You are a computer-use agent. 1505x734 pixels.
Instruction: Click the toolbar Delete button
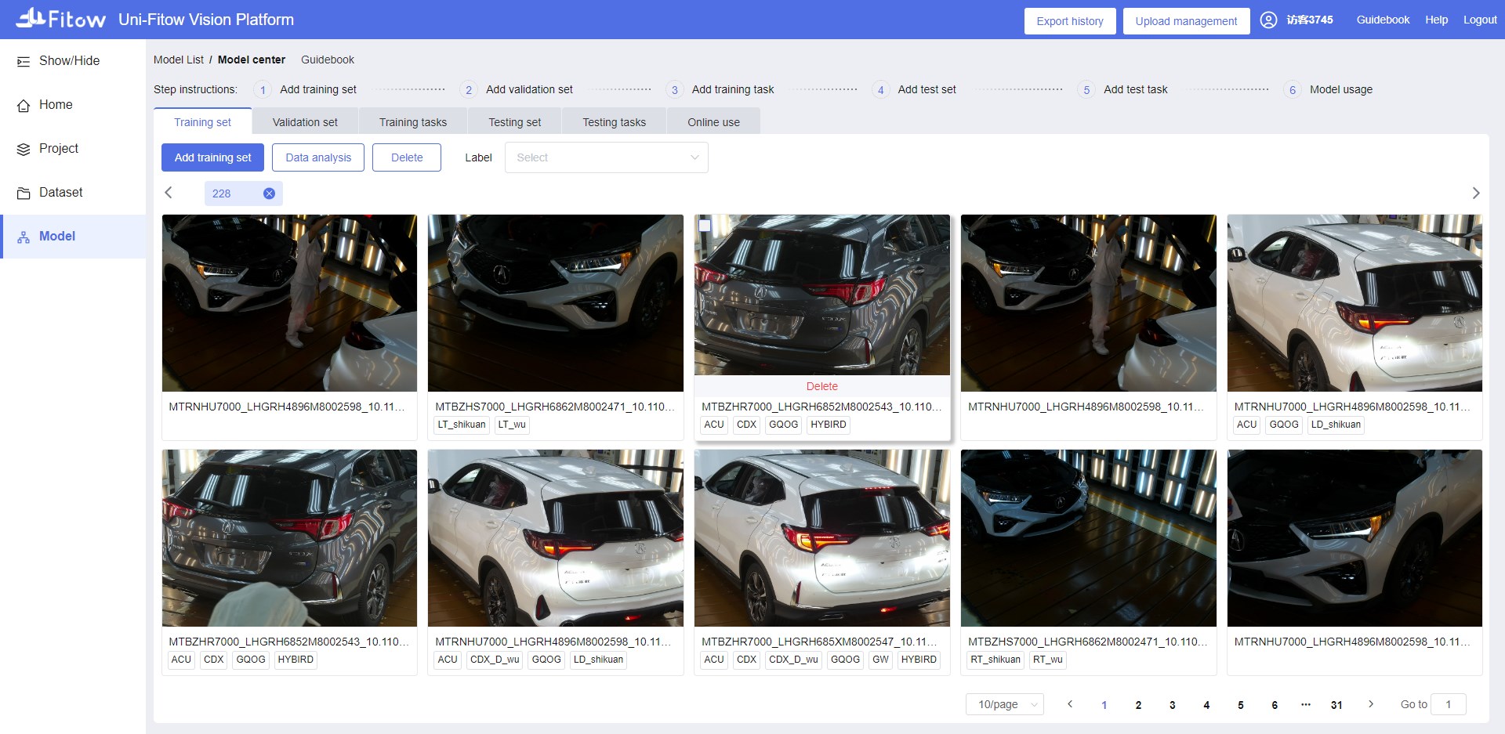pyautogui.click(x=407, y=157)
